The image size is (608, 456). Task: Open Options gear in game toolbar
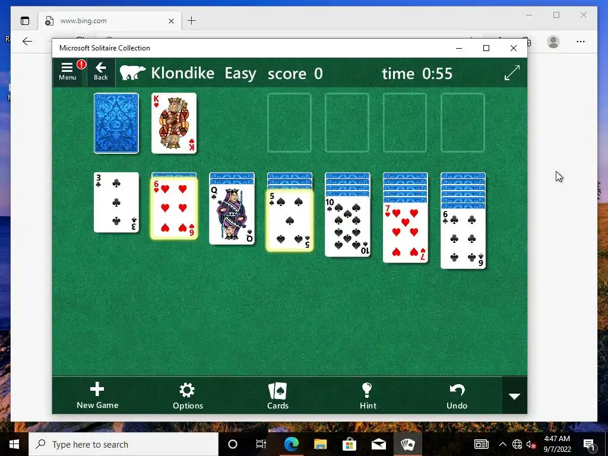pyautogui.click(x=188, y=396)
